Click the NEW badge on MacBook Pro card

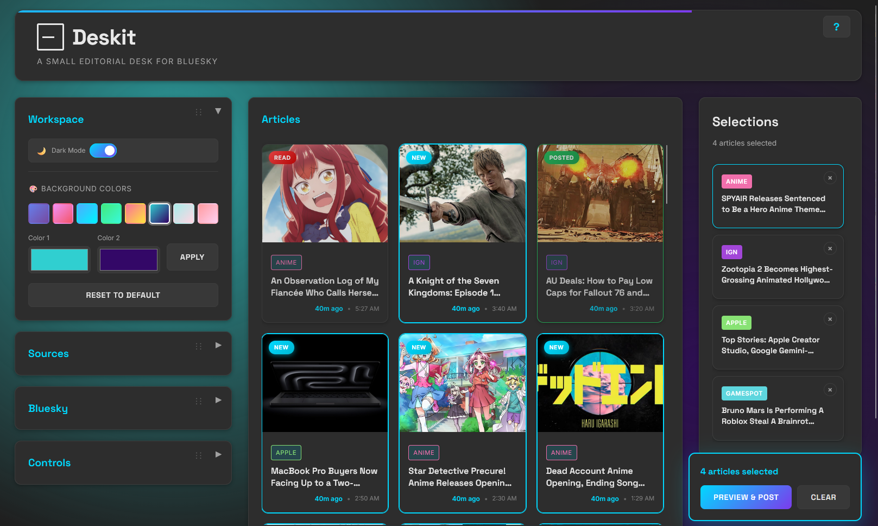[281, 347]
